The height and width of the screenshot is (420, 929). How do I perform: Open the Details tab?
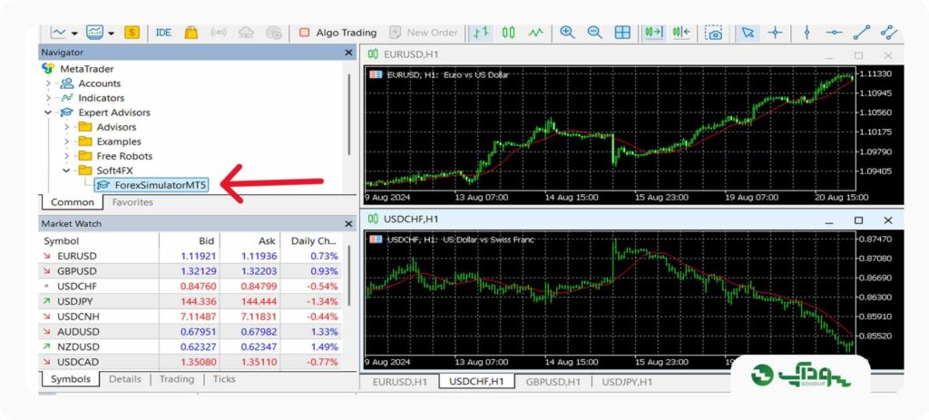[125, 379]
